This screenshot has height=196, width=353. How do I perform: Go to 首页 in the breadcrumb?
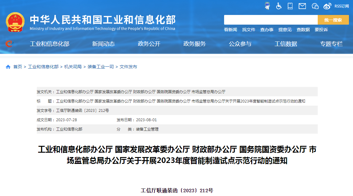click(17, 67)
